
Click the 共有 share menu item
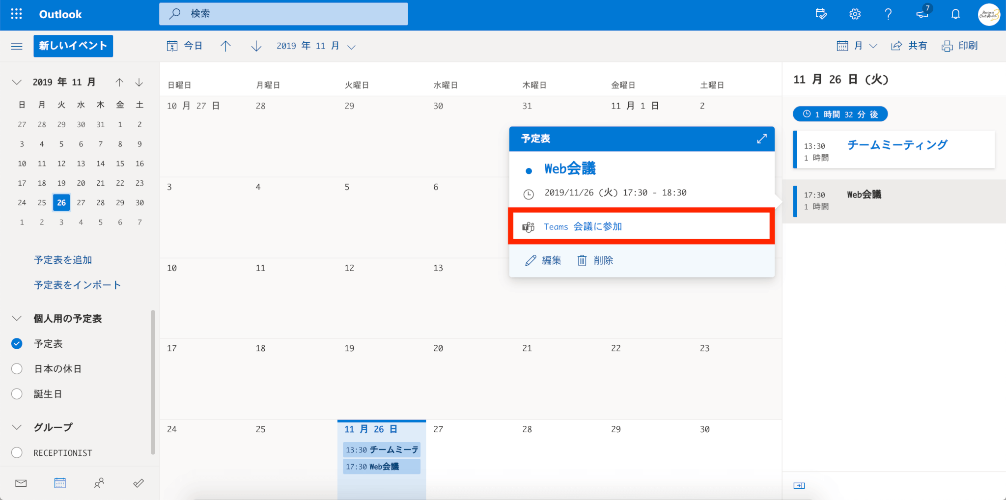coord(909,46)
